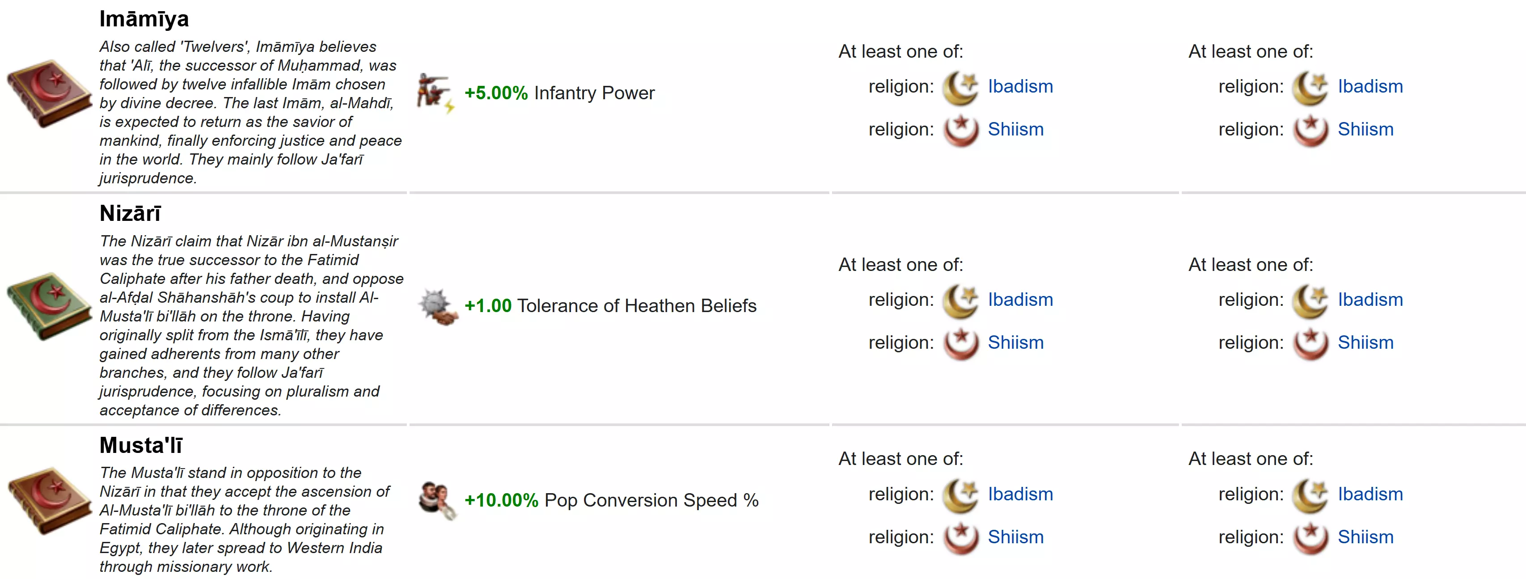Open Ibadism link in Musta'lī's last column
1526x579 pixels.
tap(1370, 494)
